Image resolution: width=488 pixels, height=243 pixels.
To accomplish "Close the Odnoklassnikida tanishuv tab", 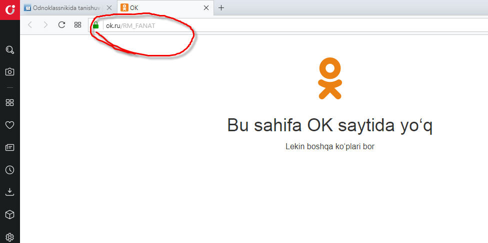I will click(109, 8).
